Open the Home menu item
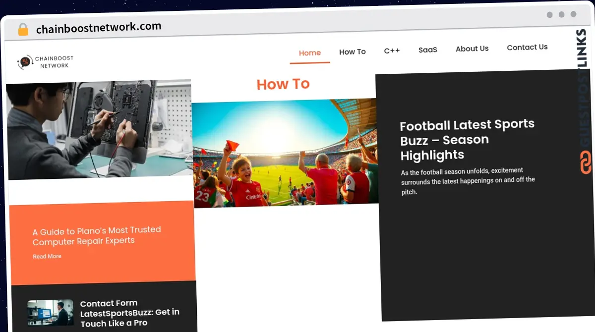595x332 pixels. tap(310, 53)
